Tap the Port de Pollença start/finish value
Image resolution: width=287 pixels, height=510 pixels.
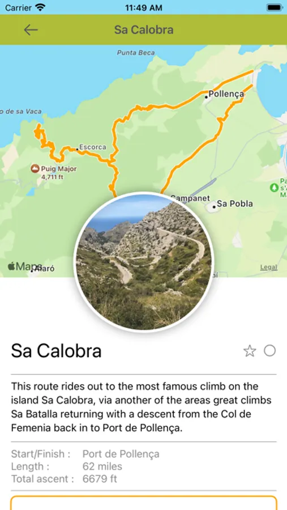click(x=121, y=454)
